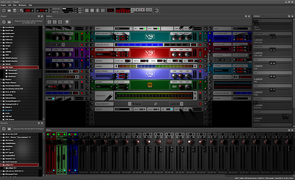The image size is (295, 180).
Task: Select the second workspace layout icon in the toolbar
Action: pyautogui.click(x=92, y=10)
